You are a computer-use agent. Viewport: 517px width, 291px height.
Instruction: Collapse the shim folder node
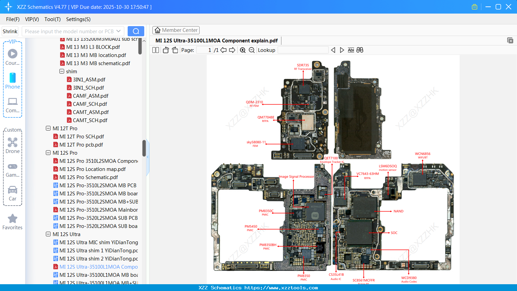click(61, 71)
